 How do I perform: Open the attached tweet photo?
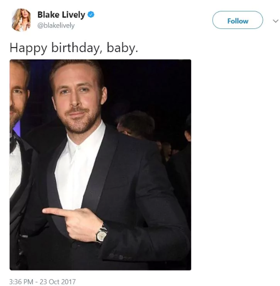click(100, 164)
